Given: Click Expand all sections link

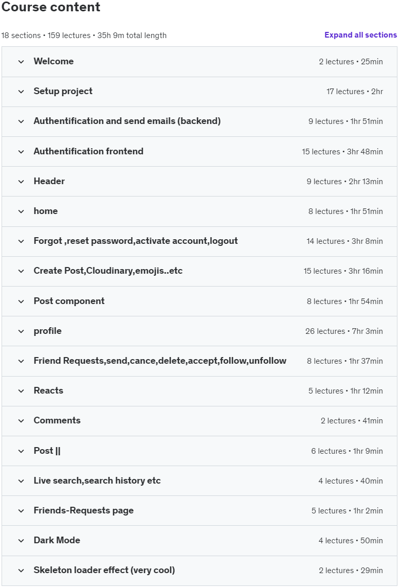Looking at the screenshot, I should pyautogui.click(x=360, y=35).
